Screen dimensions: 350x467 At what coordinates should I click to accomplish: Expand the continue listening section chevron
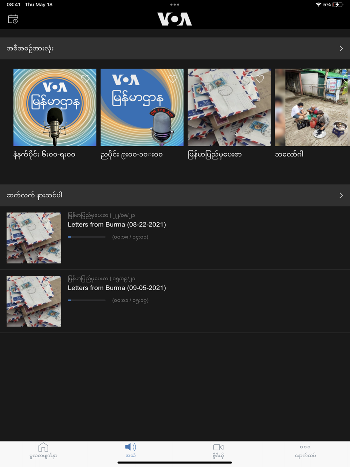(x=341, y=195)
